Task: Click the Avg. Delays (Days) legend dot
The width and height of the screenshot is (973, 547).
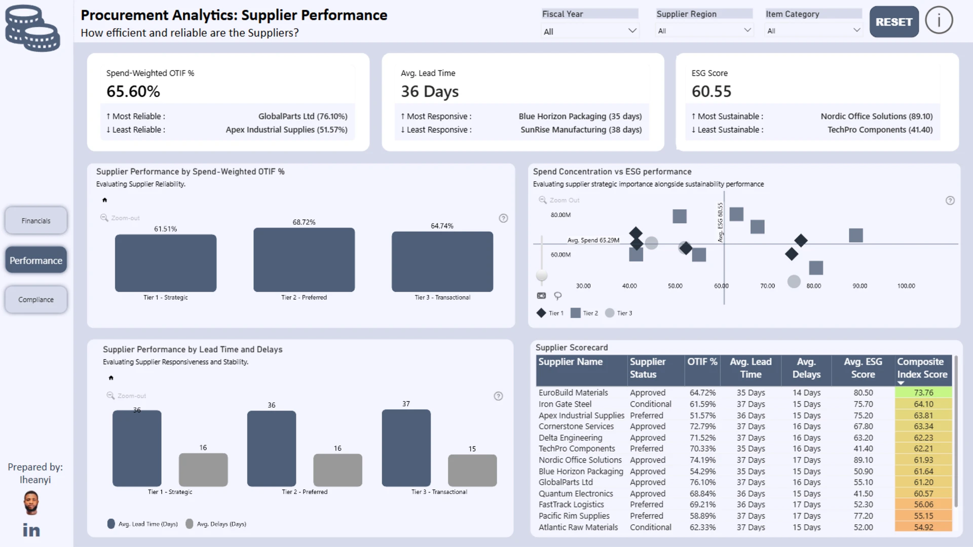Action: click(190, 524)
